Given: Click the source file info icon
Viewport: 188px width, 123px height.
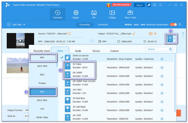Looking at the screenshot, I should [x=69, y=34].
